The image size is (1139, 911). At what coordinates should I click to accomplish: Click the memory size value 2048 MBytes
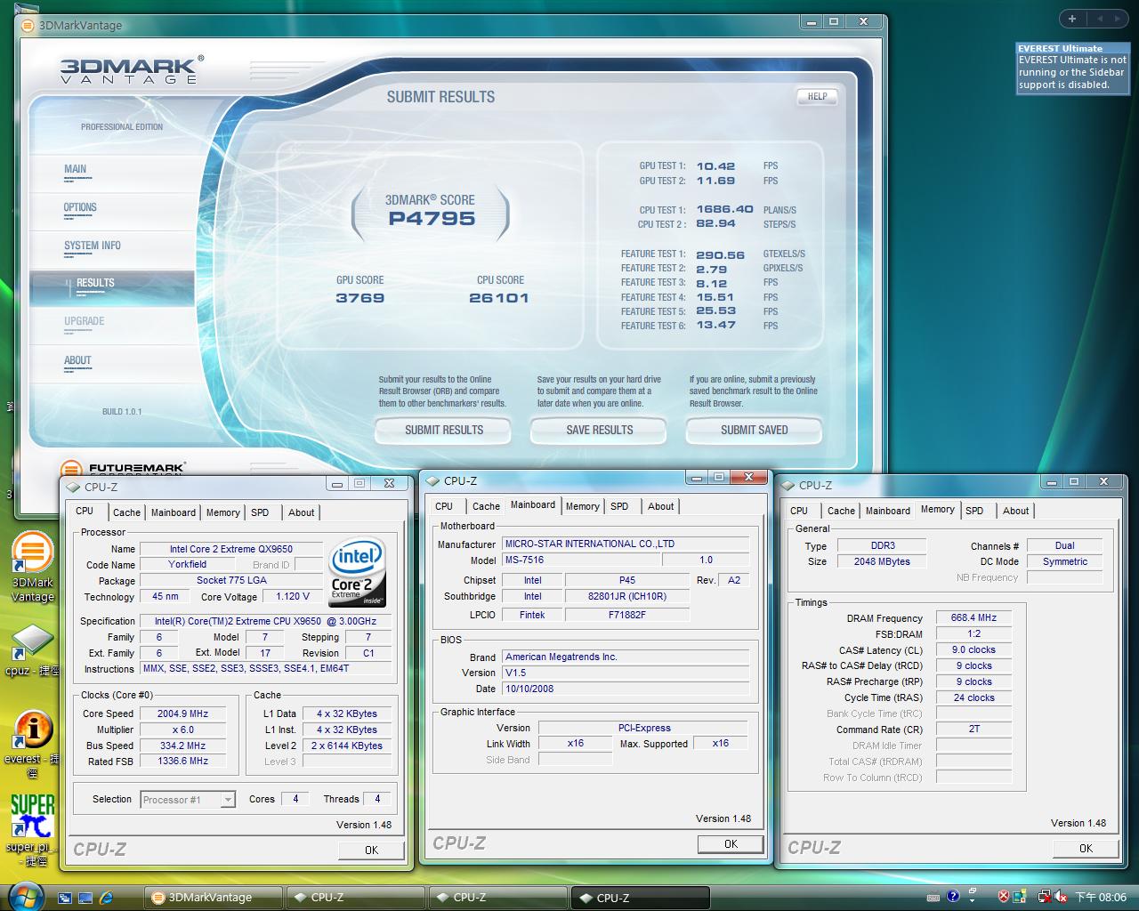[x=884, y=561]
